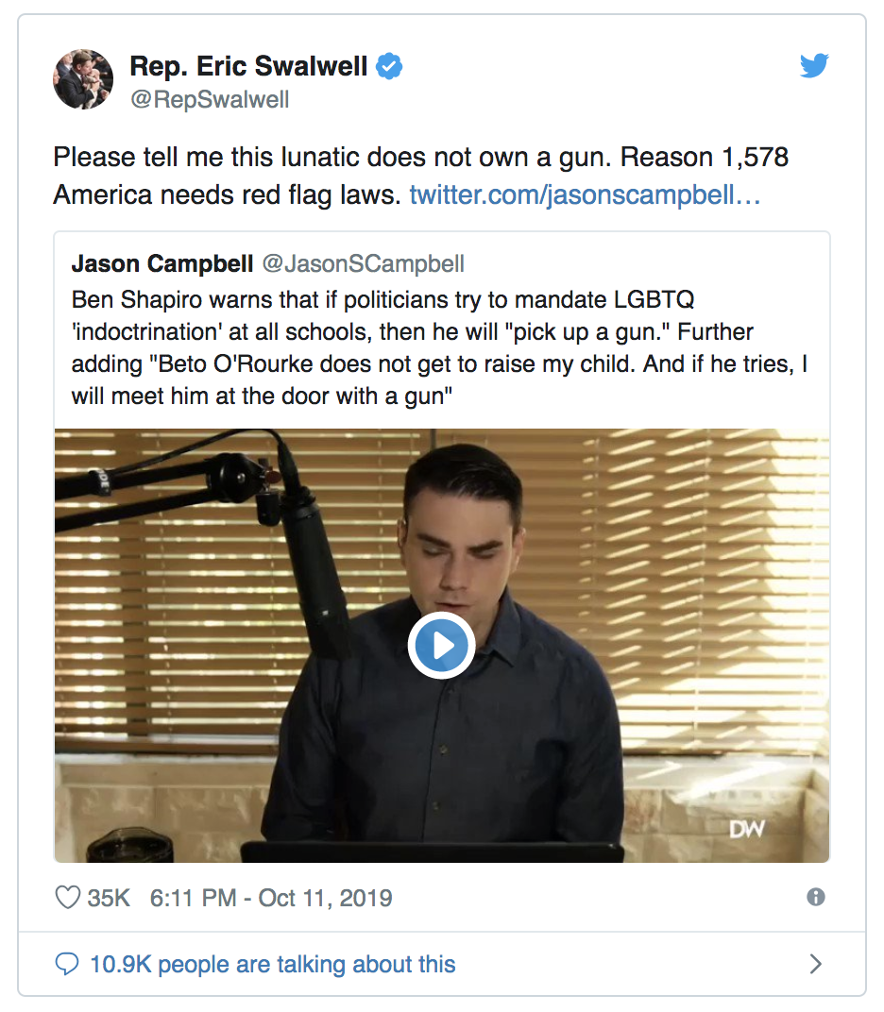Open "10.9K people are talking about this"
884x1012 pixels.
tap(272, 964)
